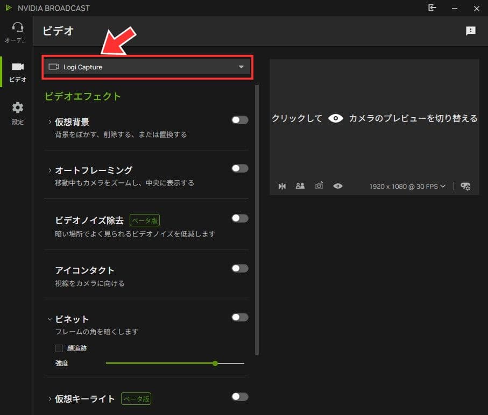
Task: Take a camera snapshot
Action: pos(319,186)
